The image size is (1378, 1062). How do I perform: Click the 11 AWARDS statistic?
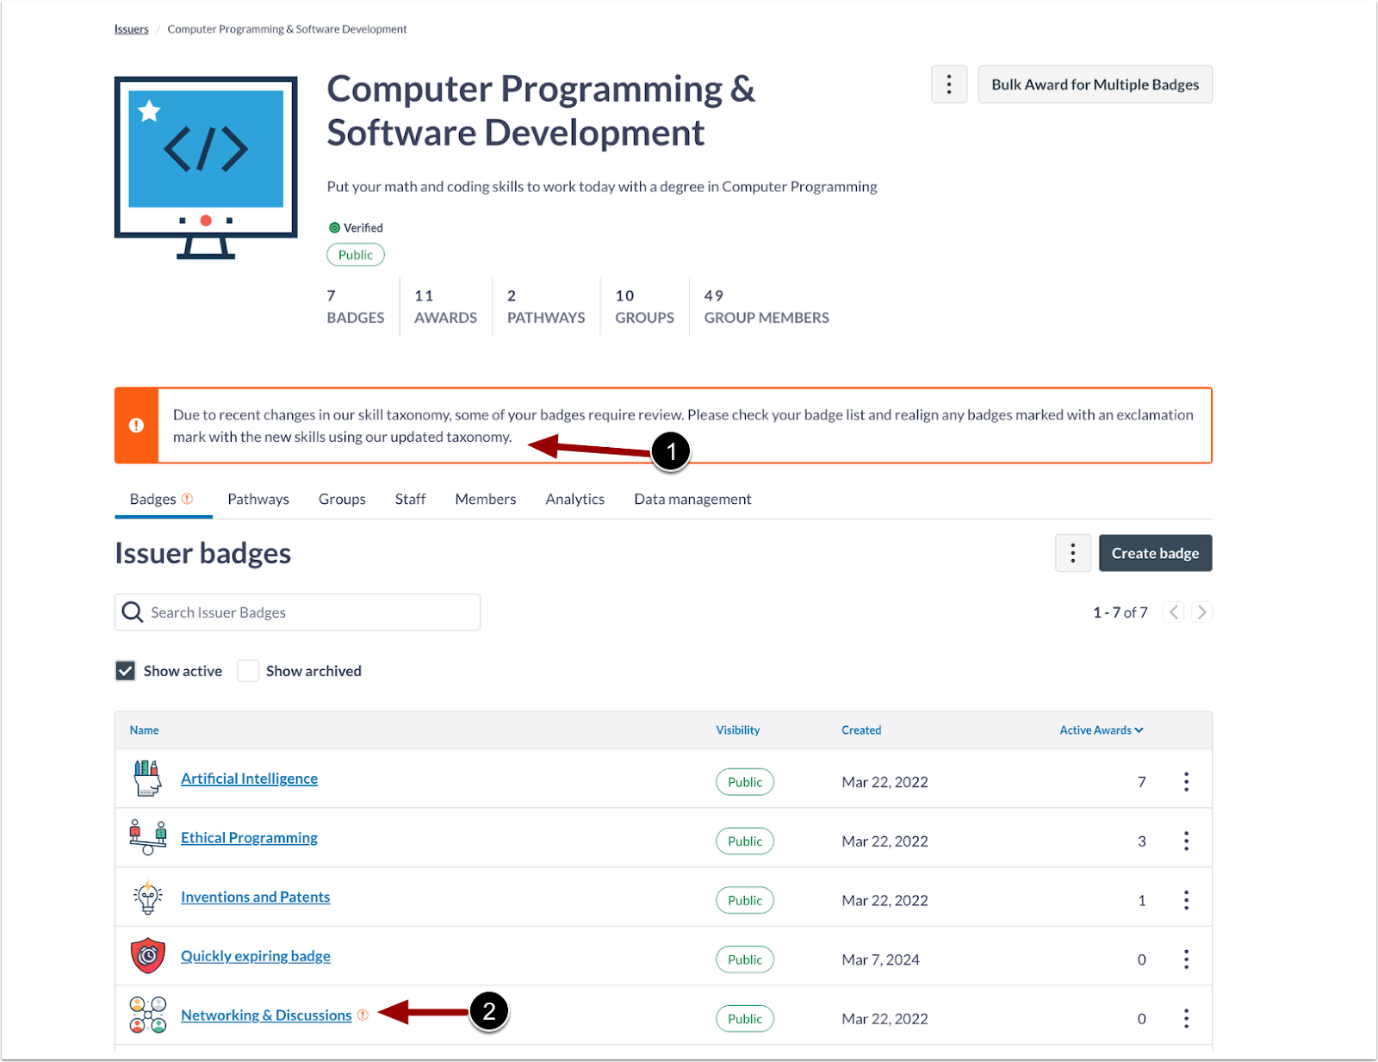[x=446, y=307]
